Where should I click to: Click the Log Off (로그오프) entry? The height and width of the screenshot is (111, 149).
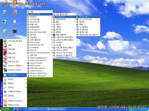coord(15,101)
